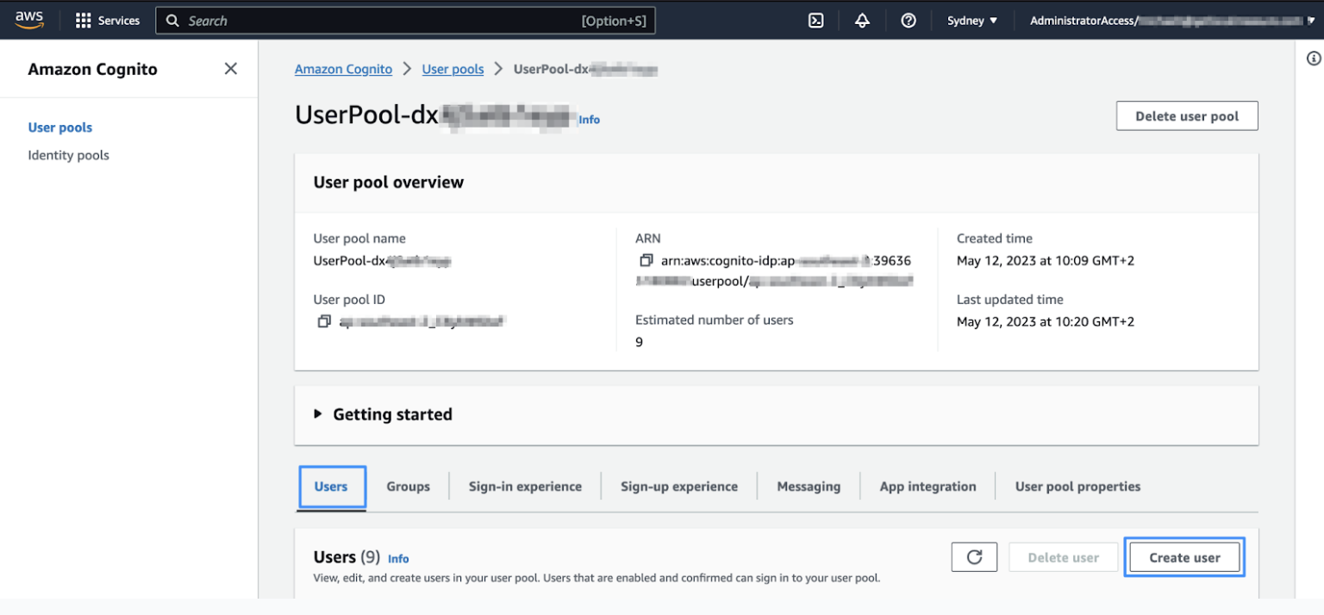Screen dimensions: 1324x615
Task: Open Info link beside user pool title
Action: pos(590,120)
